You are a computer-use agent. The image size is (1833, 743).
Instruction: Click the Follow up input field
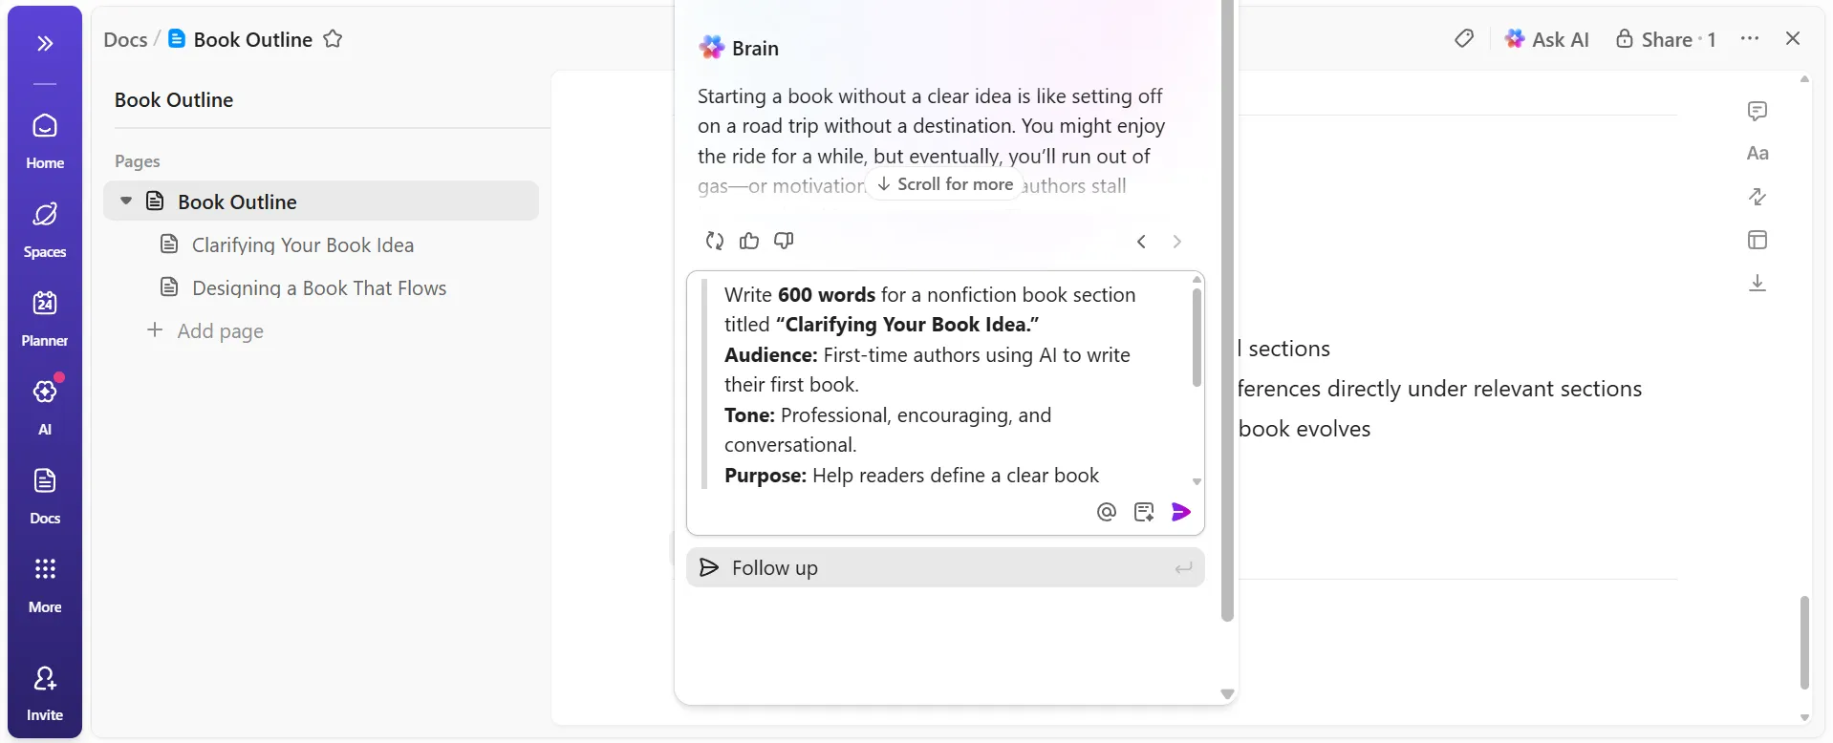945,567
